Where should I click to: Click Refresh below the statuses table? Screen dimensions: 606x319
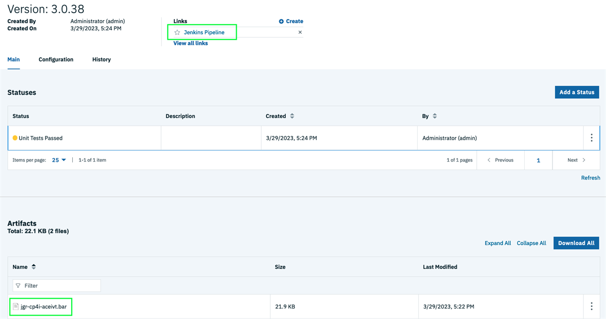(590, 177)
